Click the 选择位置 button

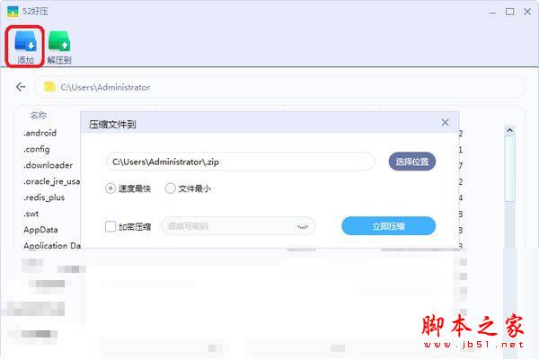click(x=412, y=162)
